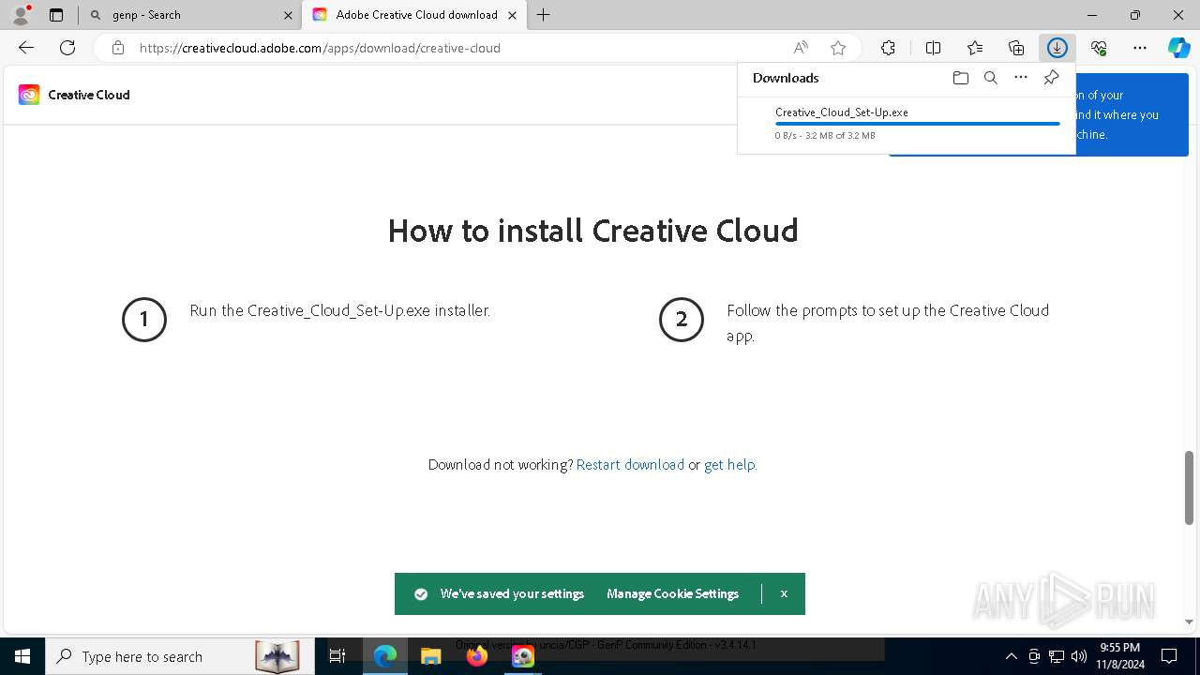Open the Windows Start menu
Screen dimensions: 1200x675
[x=22, y=656]
